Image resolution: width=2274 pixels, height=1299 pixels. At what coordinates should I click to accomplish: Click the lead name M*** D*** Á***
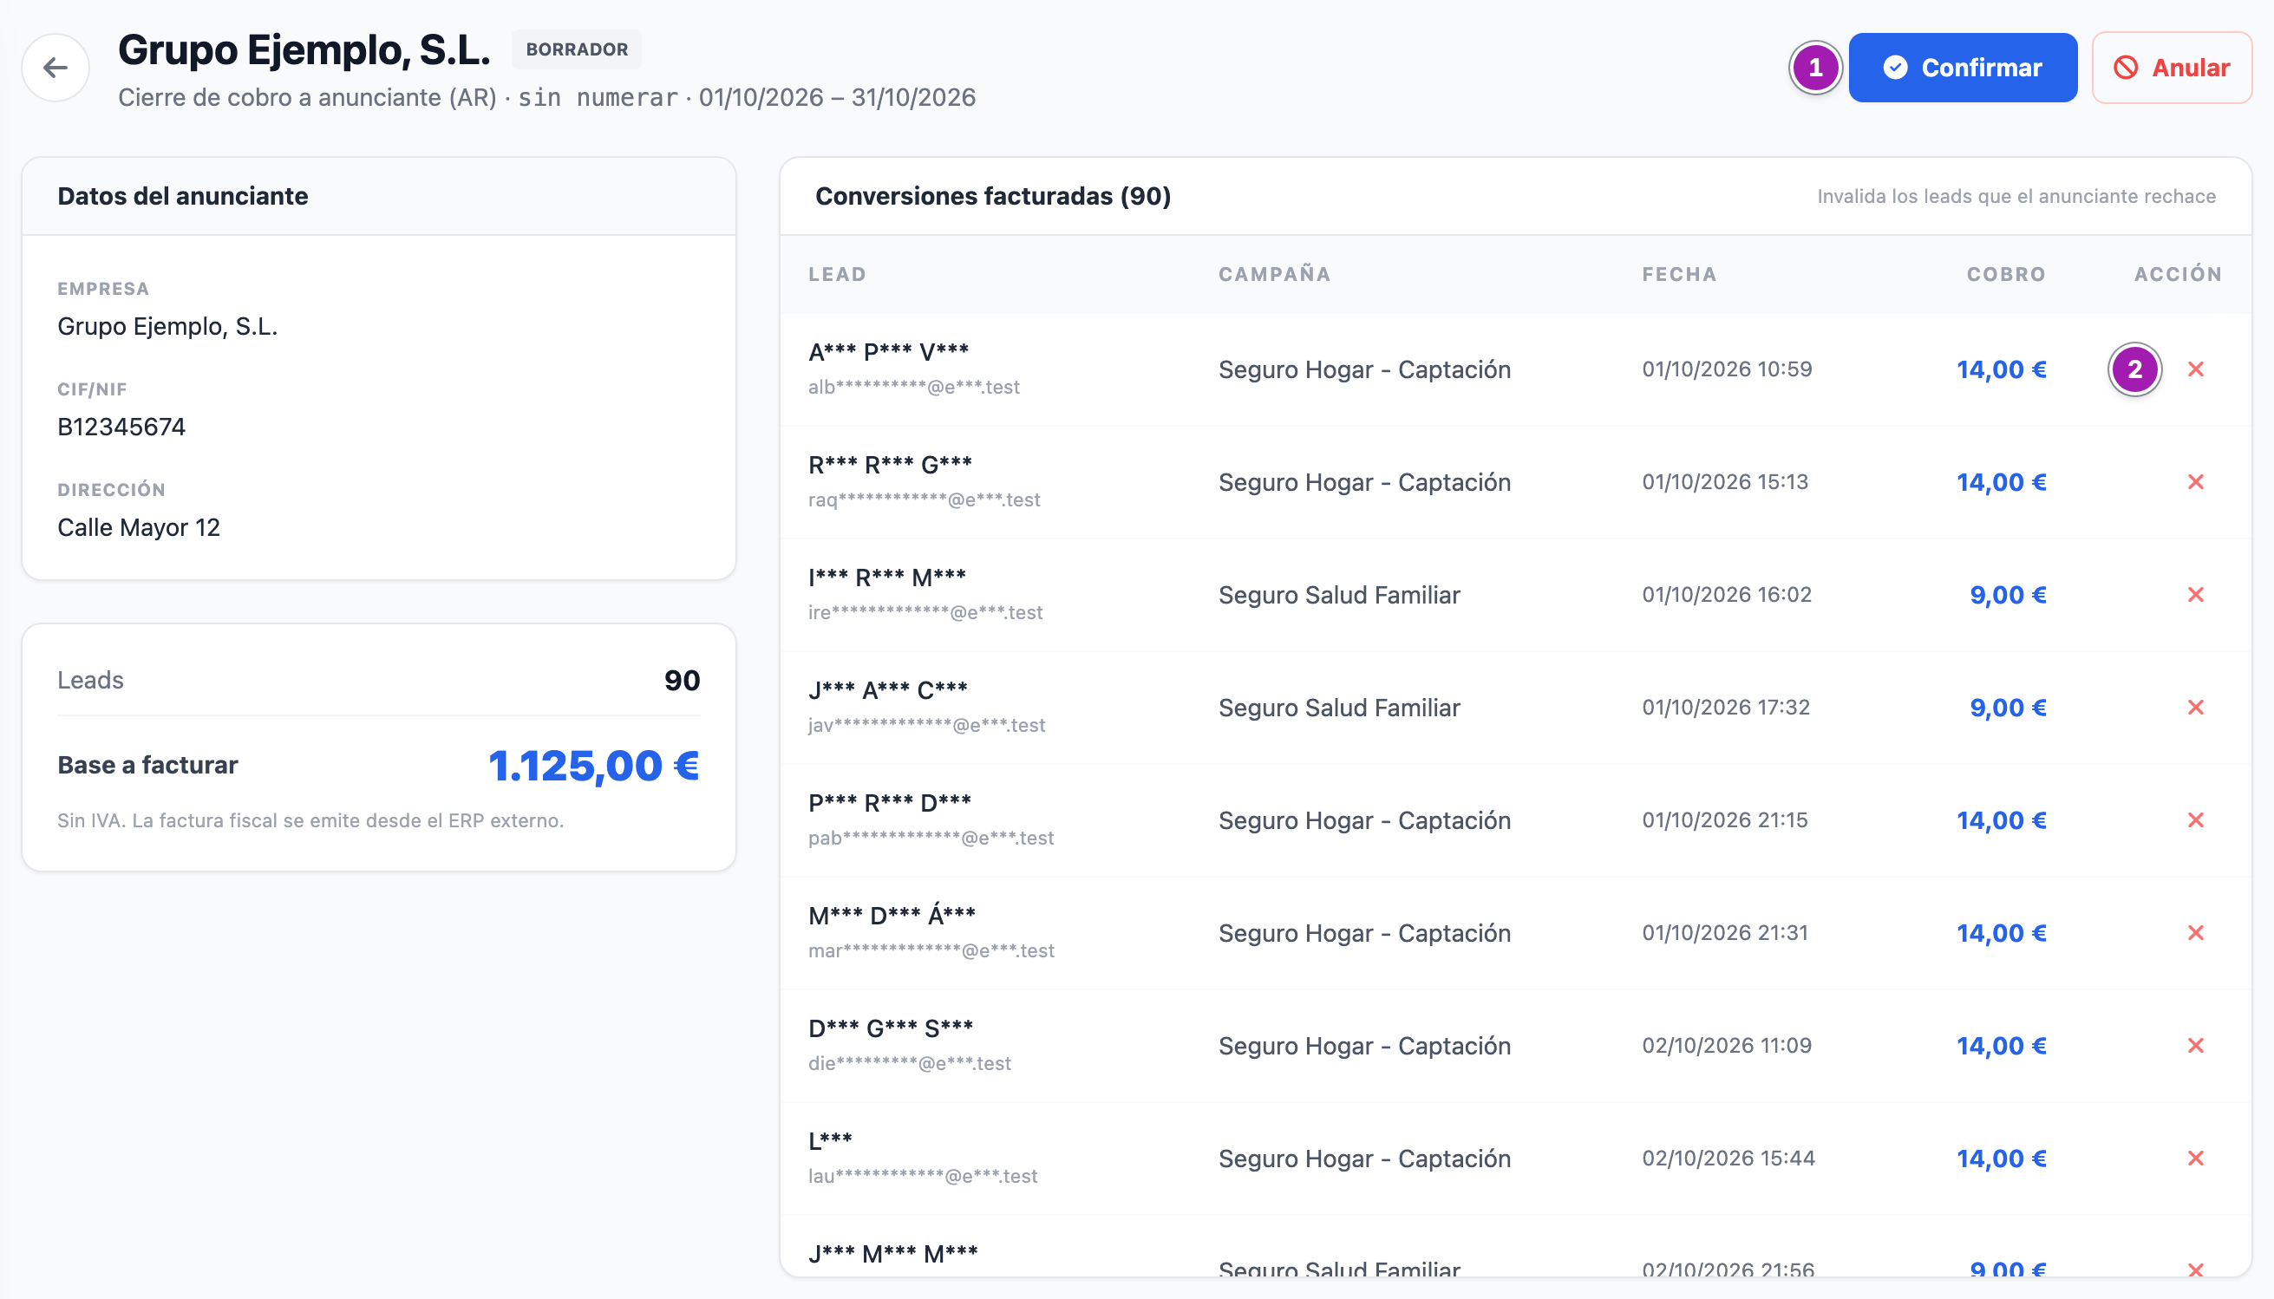pyautogui.click(x=892, y=916)
